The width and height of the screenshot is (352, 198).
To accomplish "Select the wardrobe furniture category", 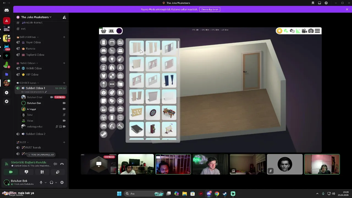I will [103, 42].
